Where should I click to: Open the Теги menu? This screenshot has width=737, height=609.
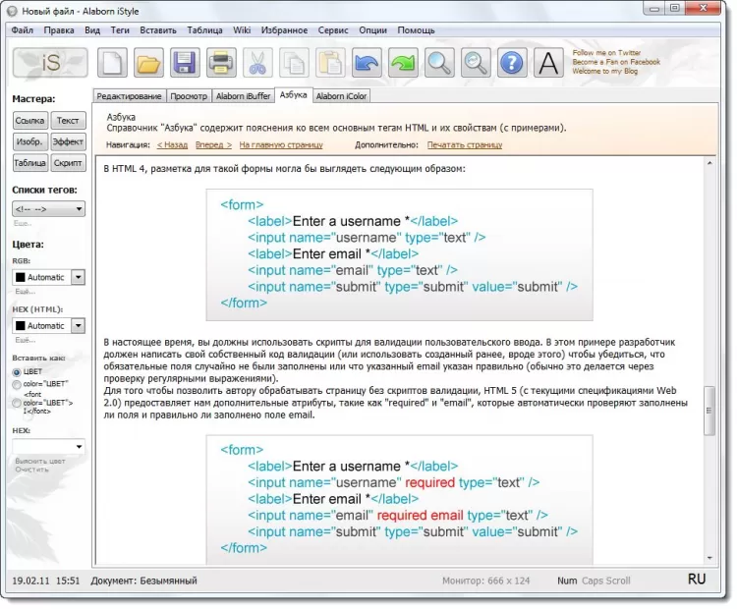pos(120,30)
